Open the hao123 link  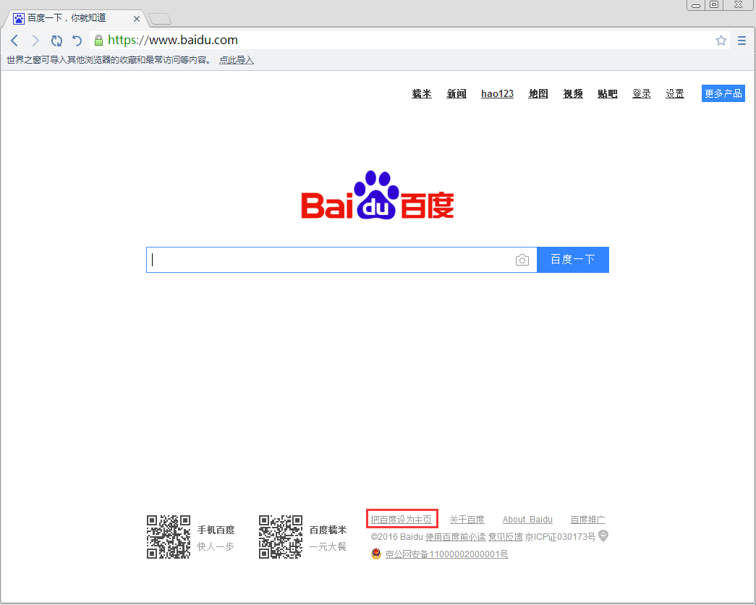(x=497, y=93)
